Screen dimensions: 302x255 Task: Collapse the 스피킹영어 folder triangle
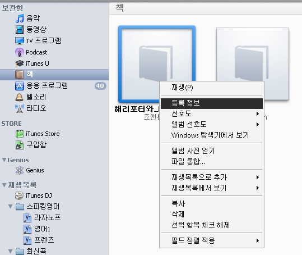[11, 207]
